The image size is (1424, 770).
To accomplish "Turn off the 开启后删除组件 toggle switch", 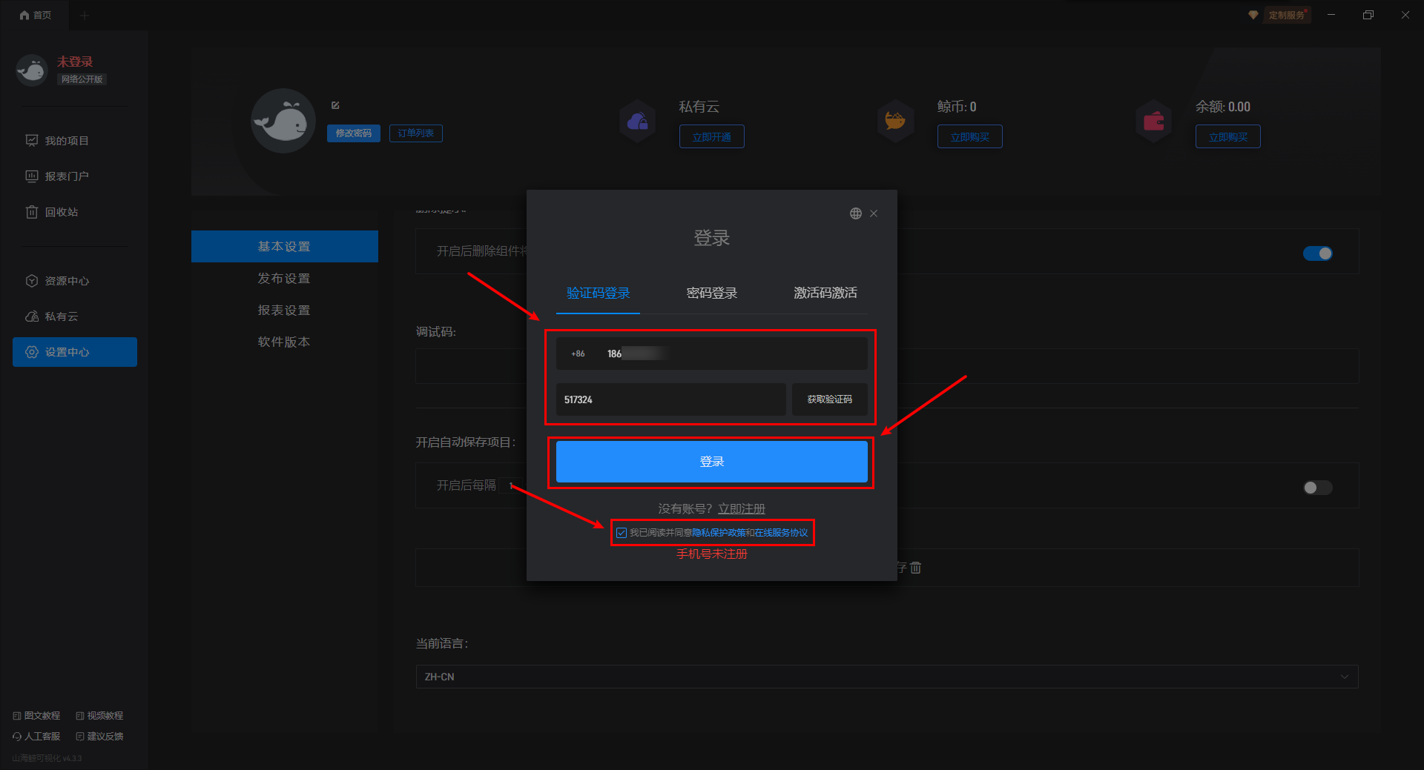I will pyautogui.click(x=1318, y=253).
